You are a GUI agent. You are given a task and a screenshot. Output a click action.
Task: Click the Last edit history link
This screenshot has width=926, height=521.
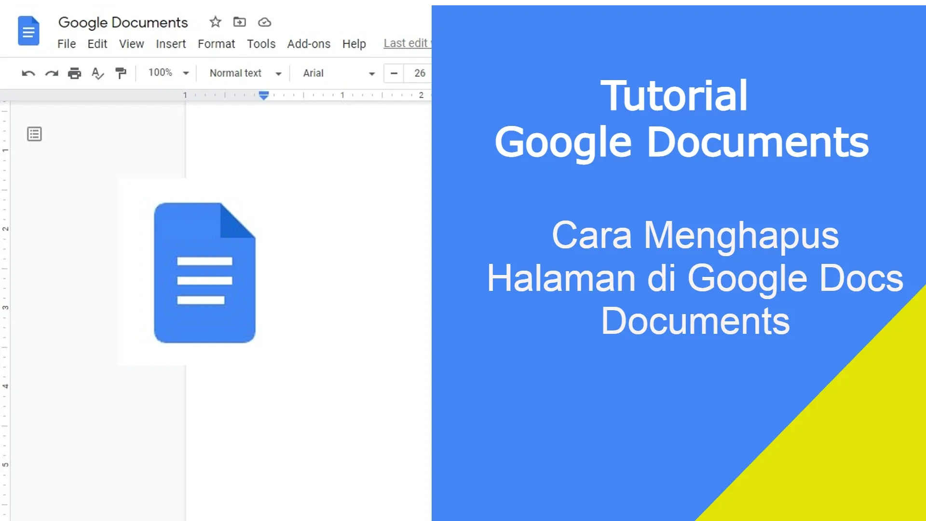pyautogui.click(x=407, y=43)
